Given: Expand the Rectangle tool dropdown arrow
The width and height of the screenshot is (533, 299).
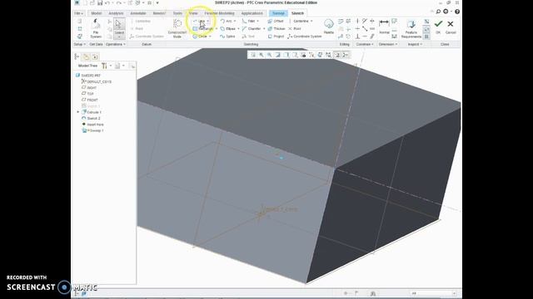Looking at the screenshot, I should [217, 29].
